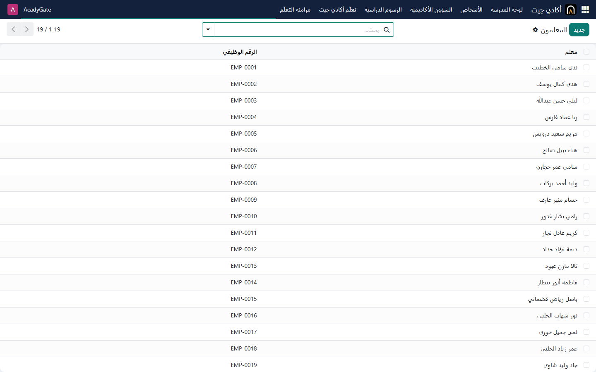Open the record ديمة فؤاد حداد
This screenshot has width=596, height=372.
560,249
